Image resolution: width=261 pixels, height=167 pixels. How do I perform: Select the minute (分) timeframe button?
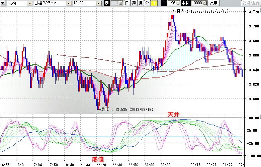click(147, 3)
